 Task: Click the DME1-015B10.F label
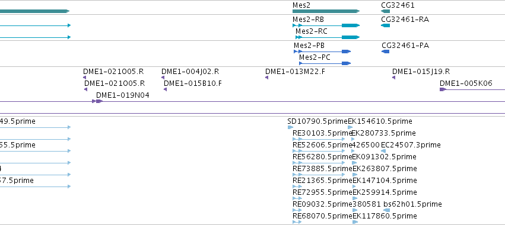[x=193, y=83]
